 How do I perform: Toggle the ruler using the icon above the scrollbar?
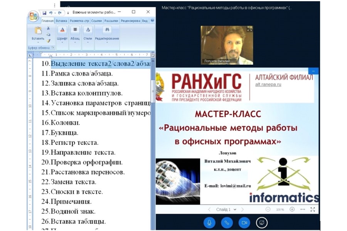point(153,55)
